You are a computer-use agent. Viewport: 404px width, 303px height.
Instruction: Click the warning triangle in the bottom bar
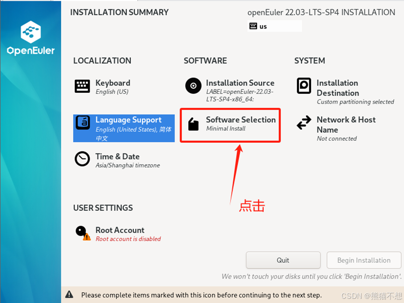pyautogui.click(x=70, y=295)
